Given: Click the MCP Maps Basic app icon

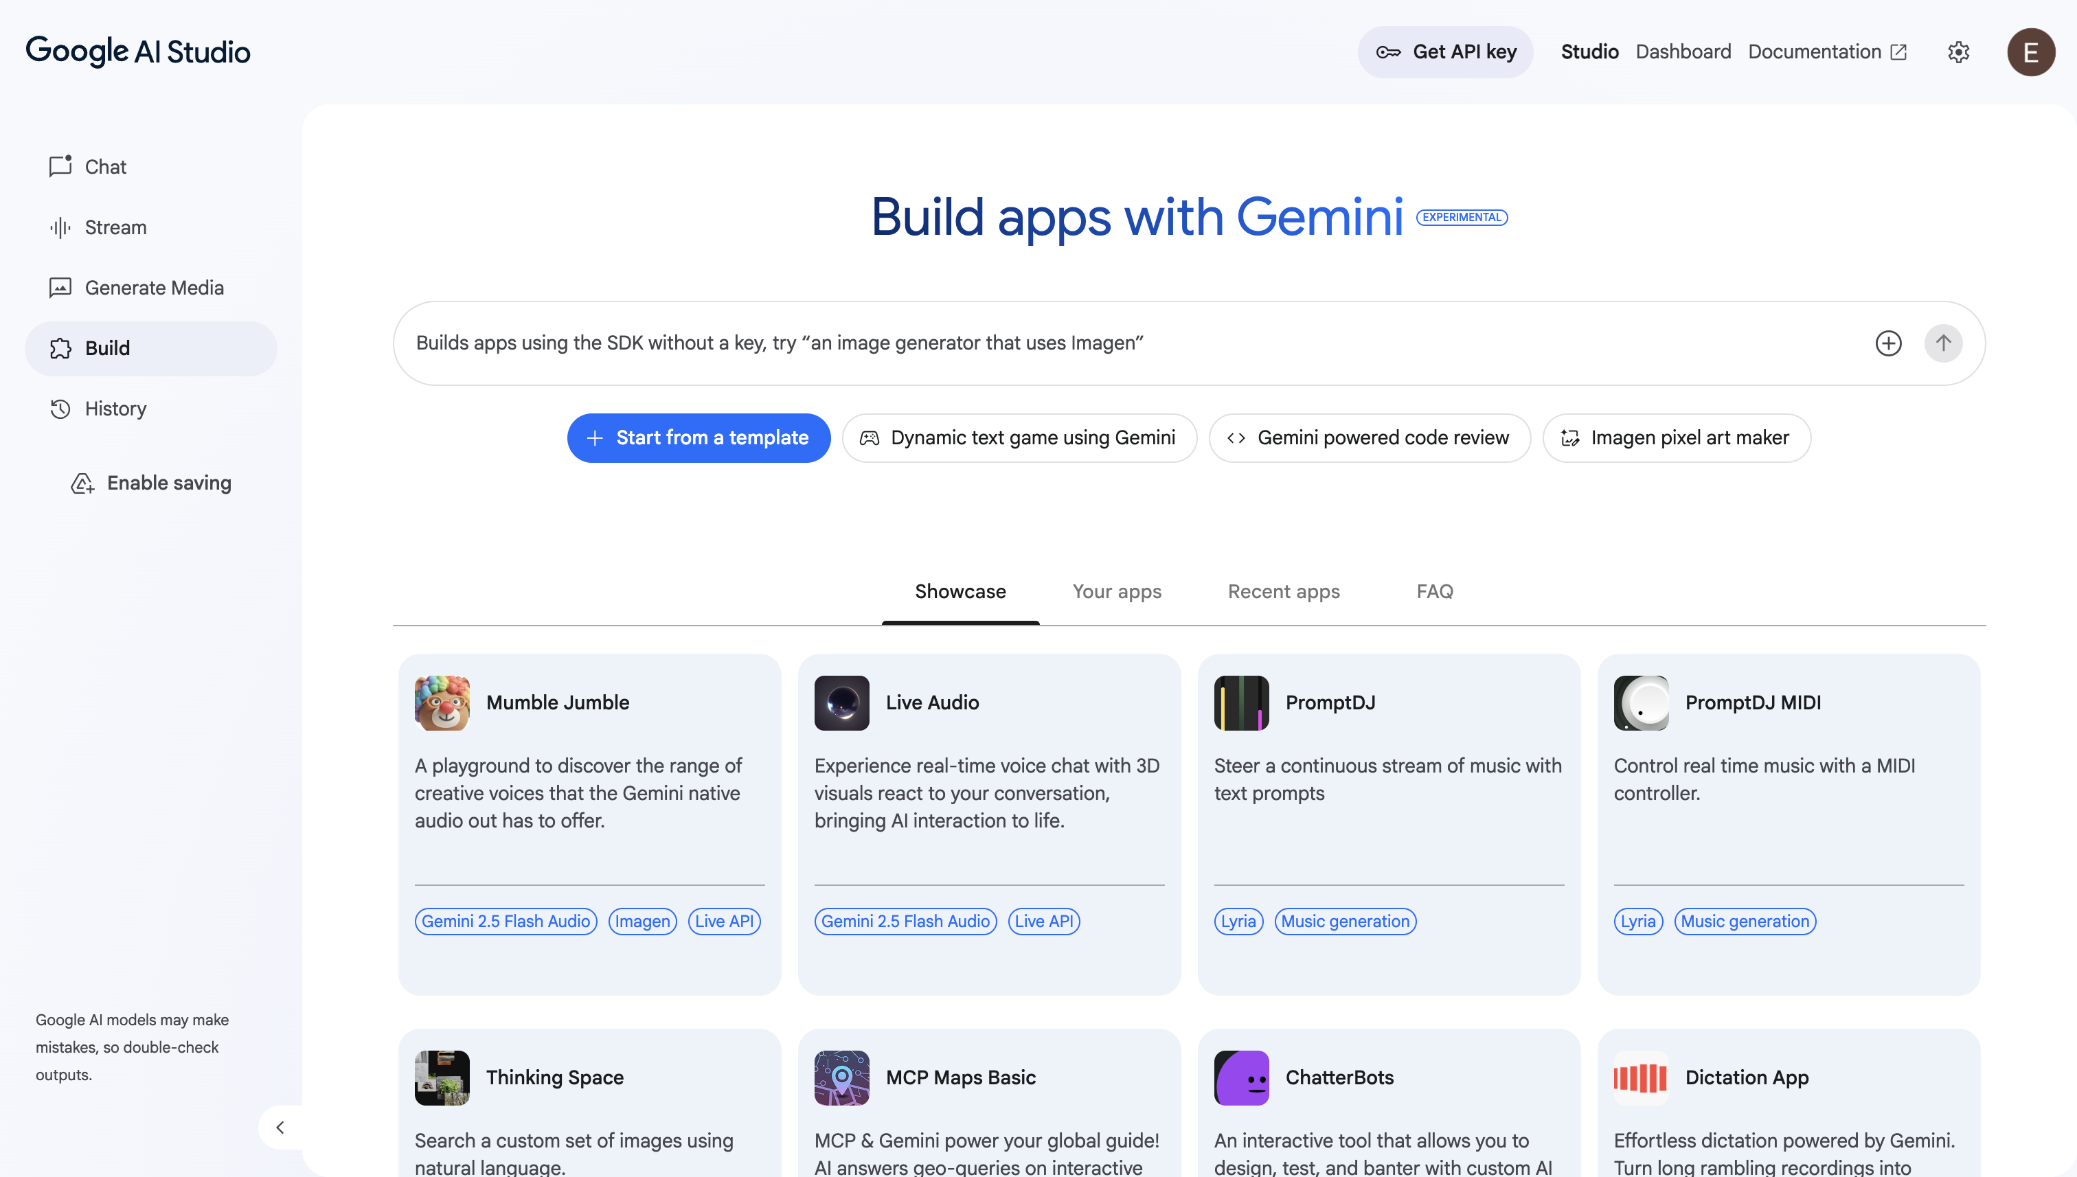Looking at the screenshot, I should pyautogui.click(x=841, y=1078).
